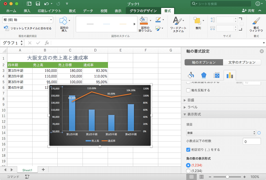Open the 印刷レイアウト tab
Screen dimensions: 266x180
point(49,11)
